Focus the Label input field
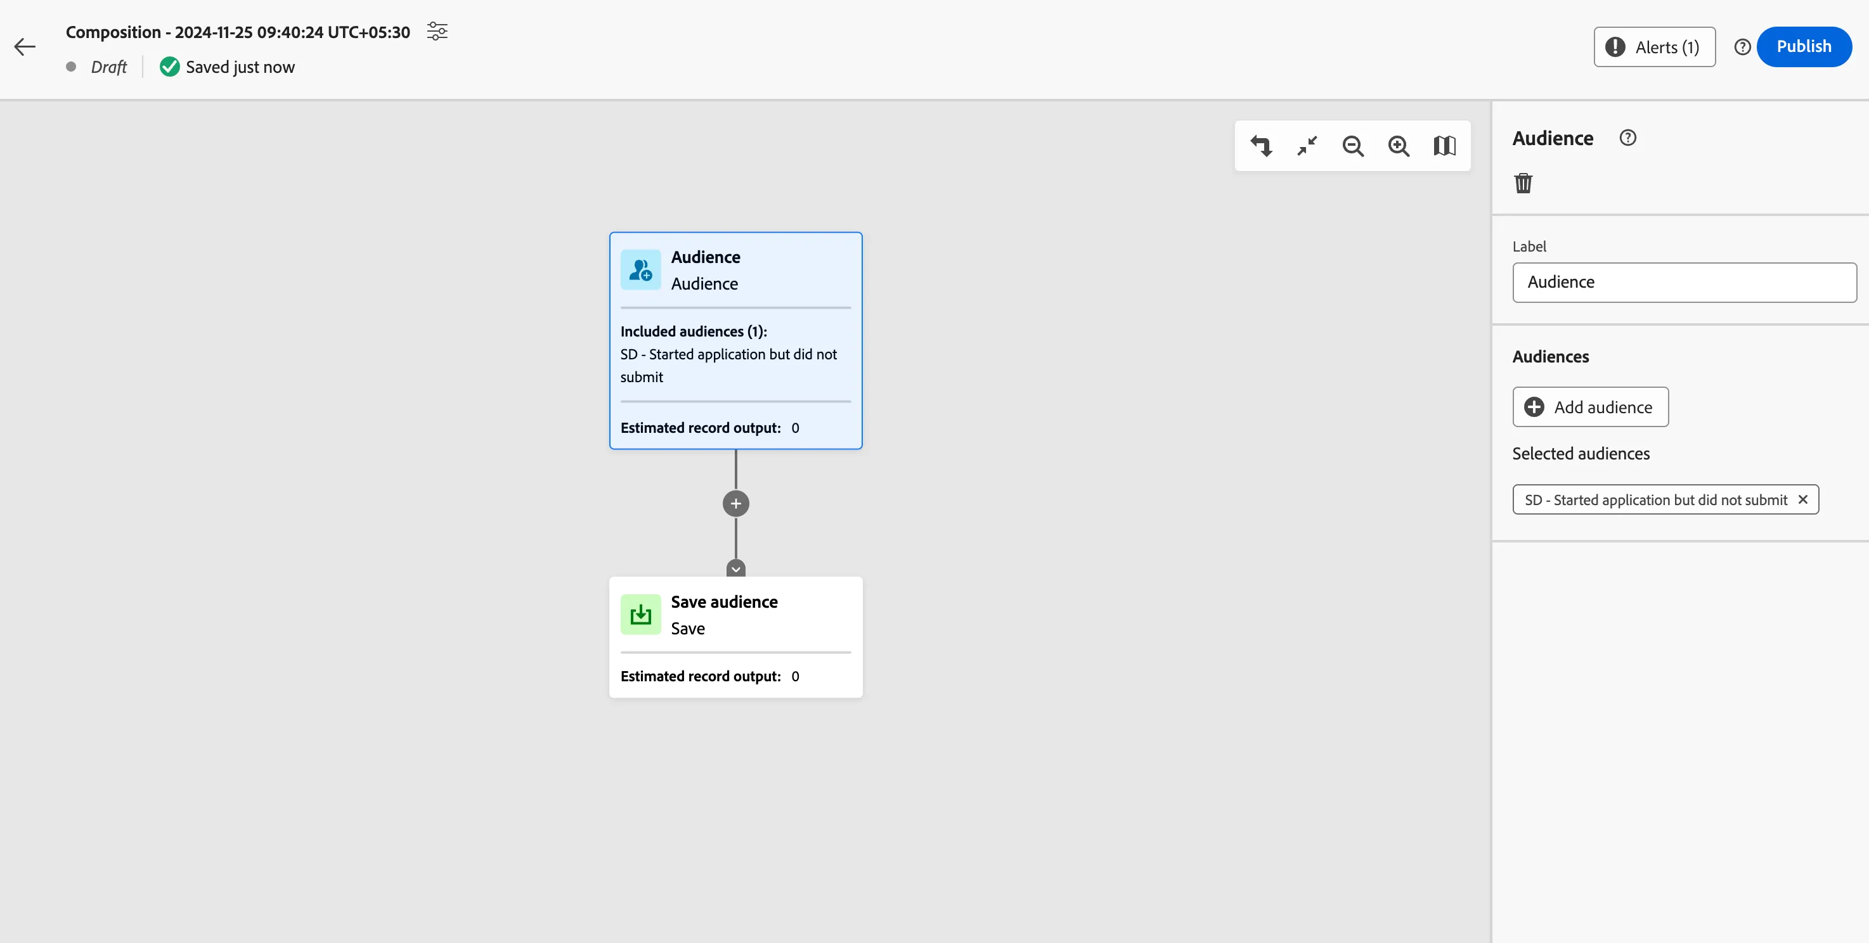 pyautogui.click(x=1684, y=282)
